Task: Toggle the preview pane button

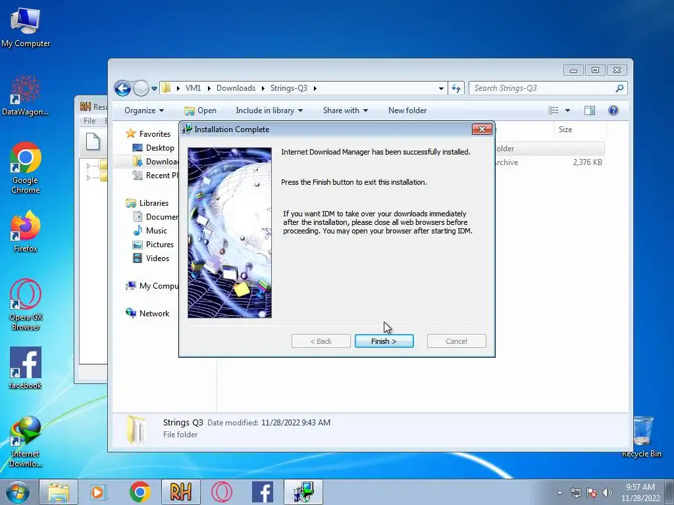Action: pos(590,110)
